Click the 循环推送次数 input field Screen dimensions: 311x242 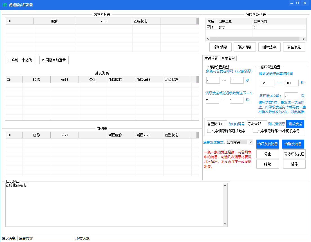click(x=291, y=96)
